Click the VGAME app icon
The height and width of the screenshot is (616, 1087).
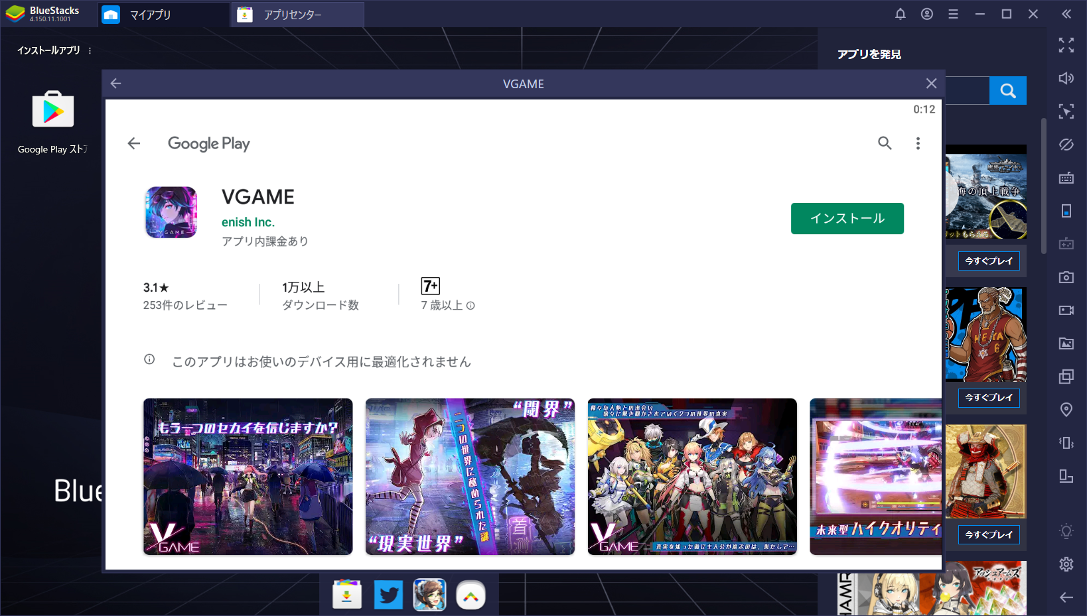(x=171, y=212)
